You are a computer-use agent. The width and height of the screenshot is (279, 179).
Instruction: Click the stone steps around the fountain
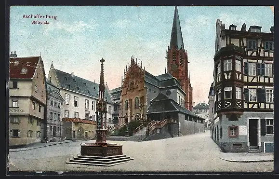point(100,160)
